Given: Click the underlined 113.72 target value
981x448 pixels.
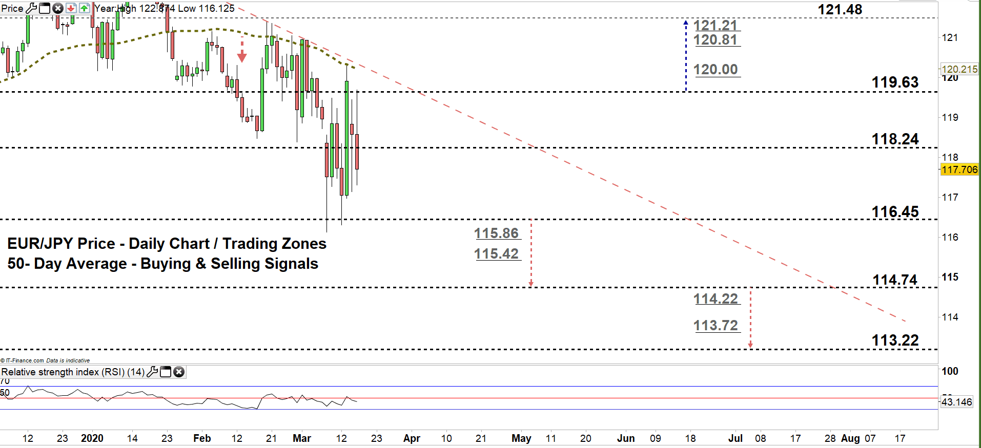Looking at the screenshot, I should pos(716,325).
